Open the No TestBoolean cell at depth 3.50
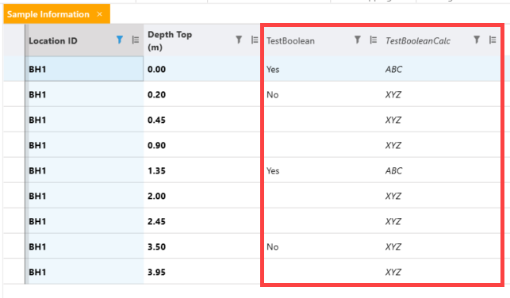510x298 pixels. [x=322, y=246]
